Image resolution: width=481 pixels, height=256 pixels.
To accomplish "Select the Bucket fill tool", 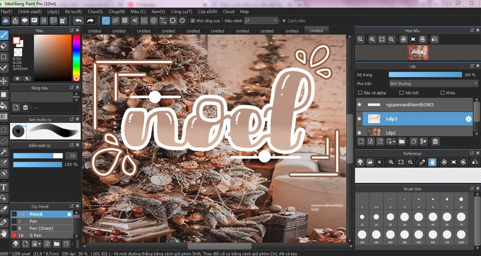I will pos(4,105).
